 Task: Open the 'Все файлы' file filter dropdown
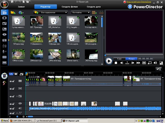point(81,12)
